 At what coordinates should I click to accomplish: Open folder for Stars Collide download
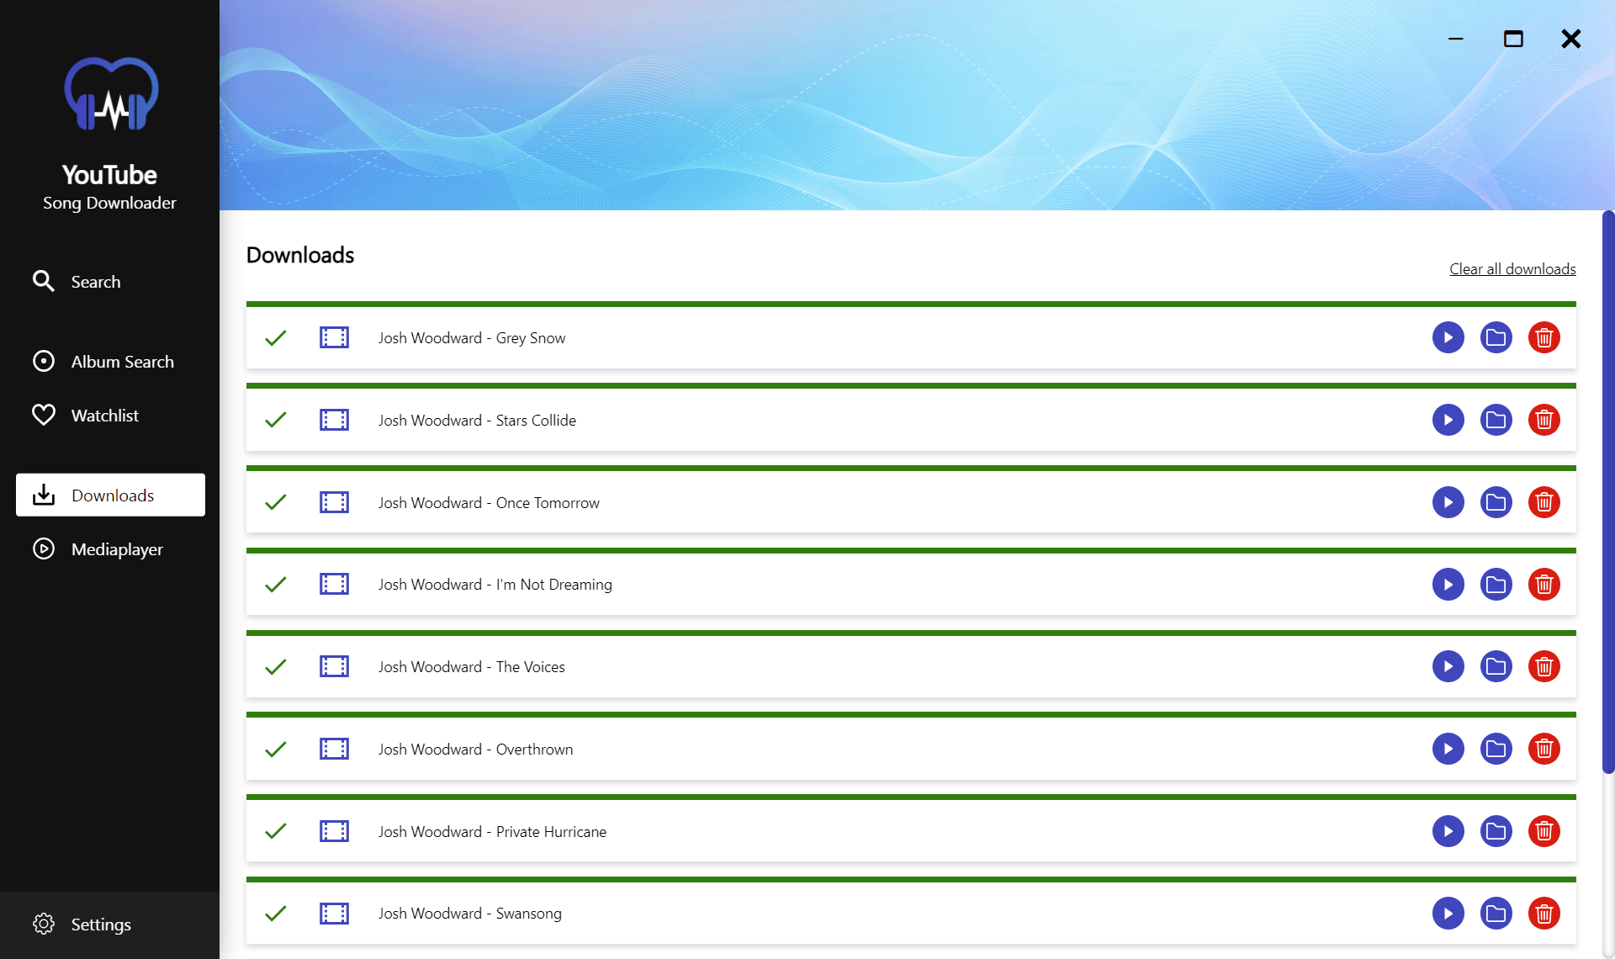click(1496, 420)
